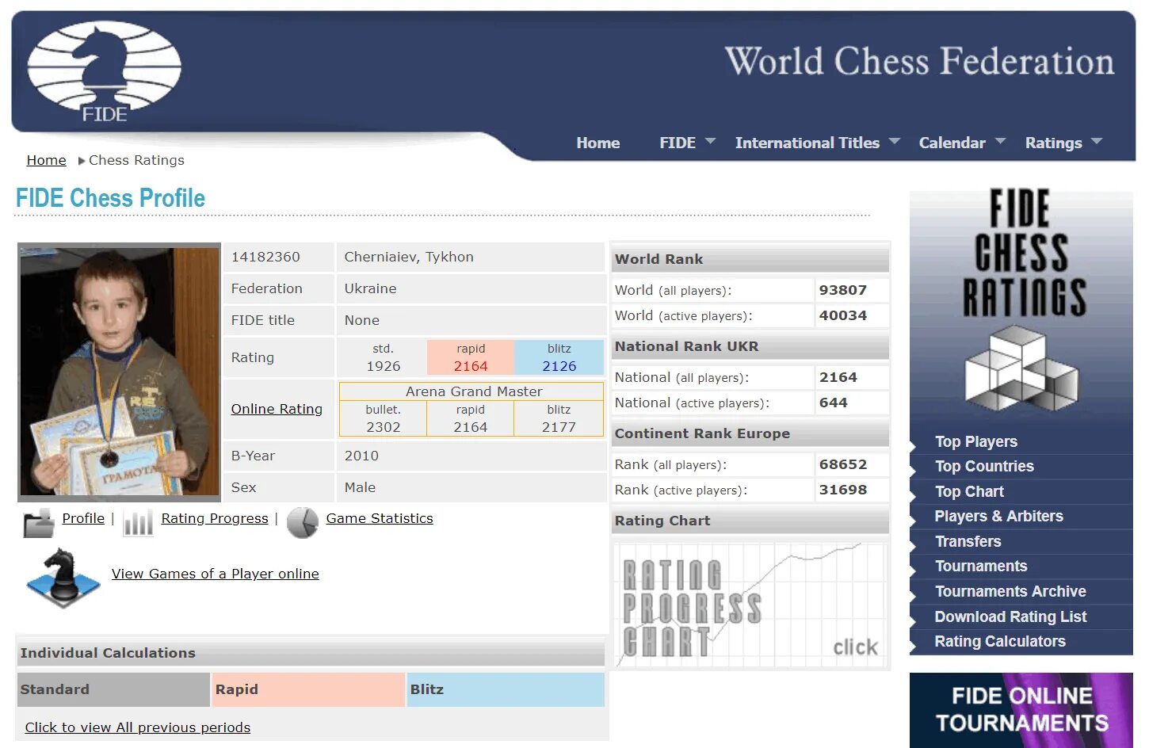Open Tournaments Archive in sidebar
The height and width of the screenshot is (748, 1149).
[x=1010, y=591]
